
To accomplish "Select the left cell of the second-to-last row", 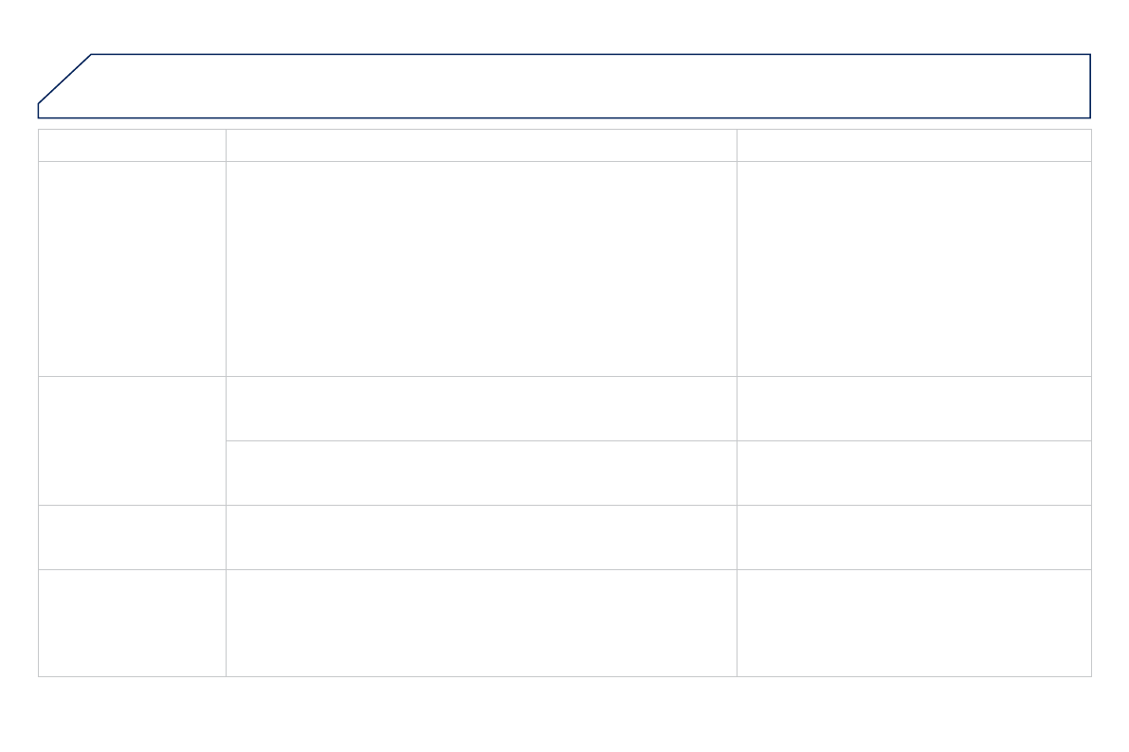I will (x=132, y=537).
